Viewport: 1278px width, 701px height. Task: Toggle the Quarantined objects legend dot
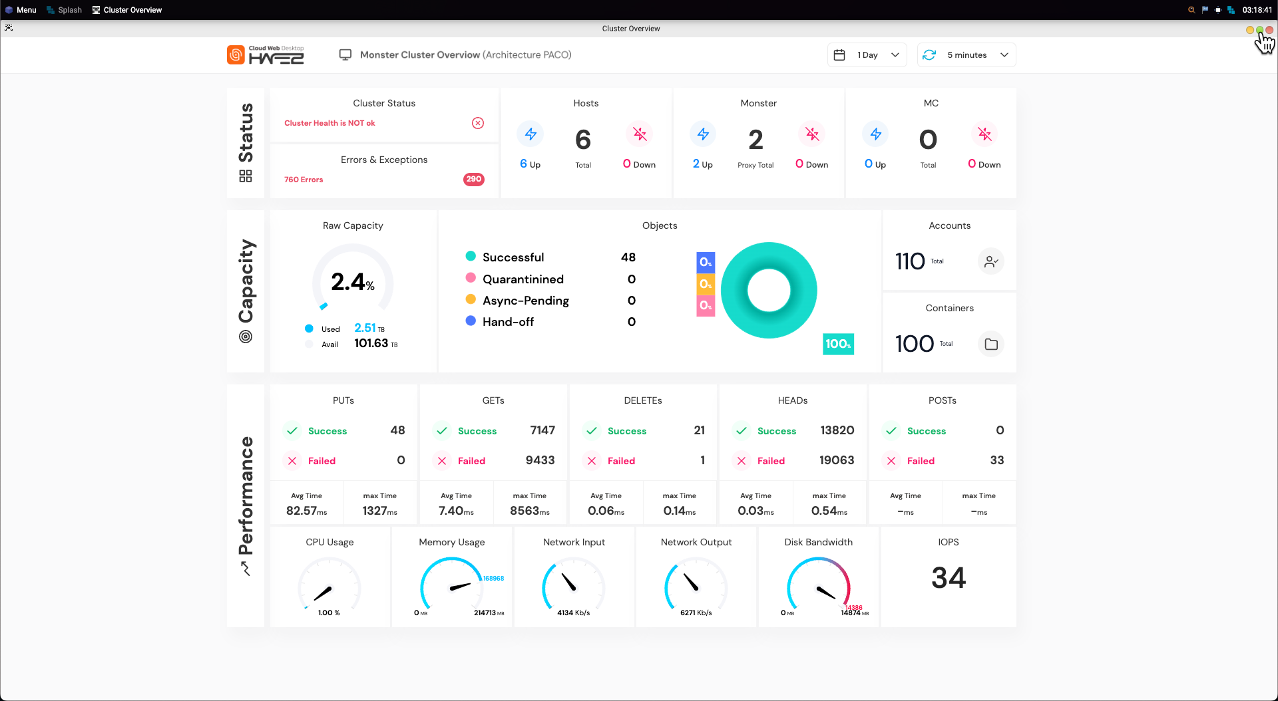[471, 278]
